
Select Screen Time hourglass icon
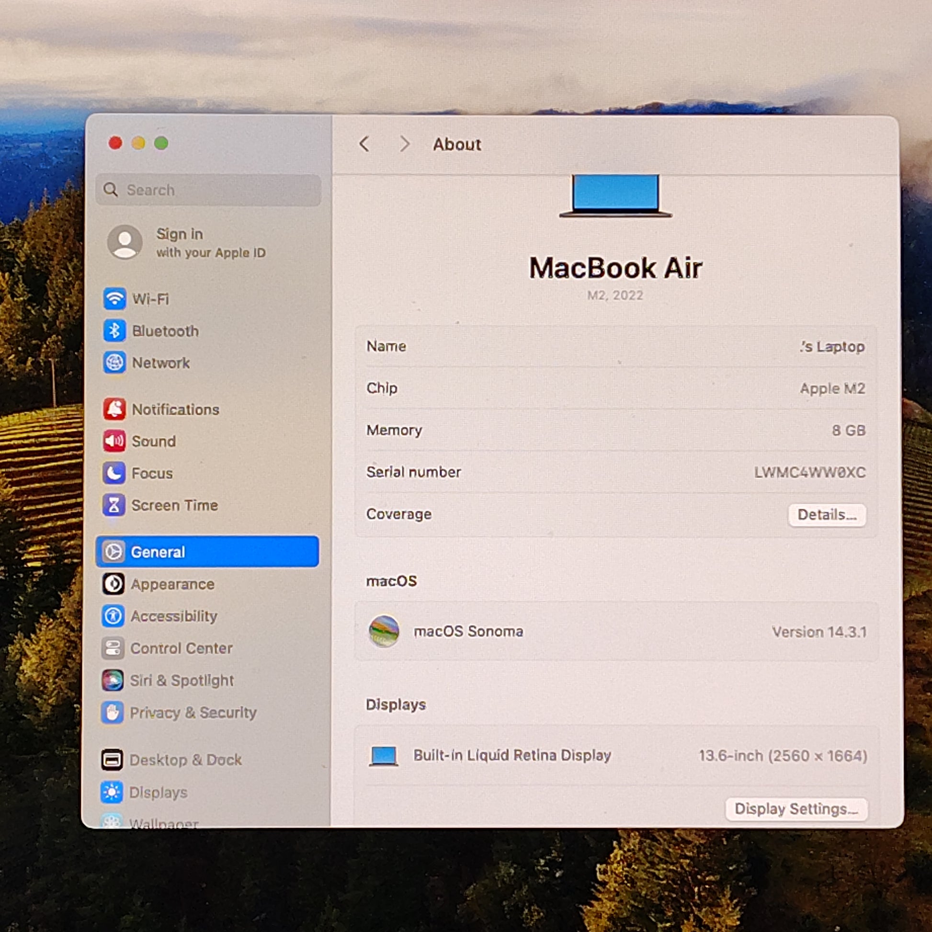pyautogui.click(x=114, y=505)
